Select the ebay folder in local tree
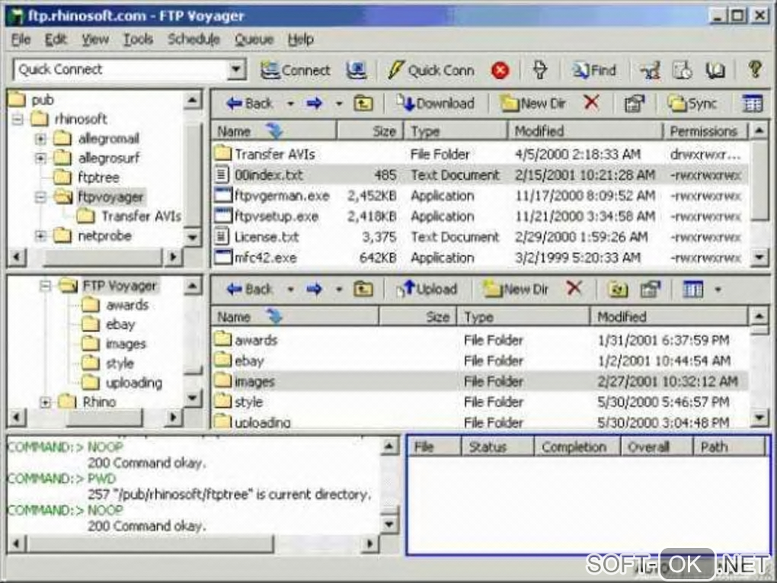 tap(120, 325)
